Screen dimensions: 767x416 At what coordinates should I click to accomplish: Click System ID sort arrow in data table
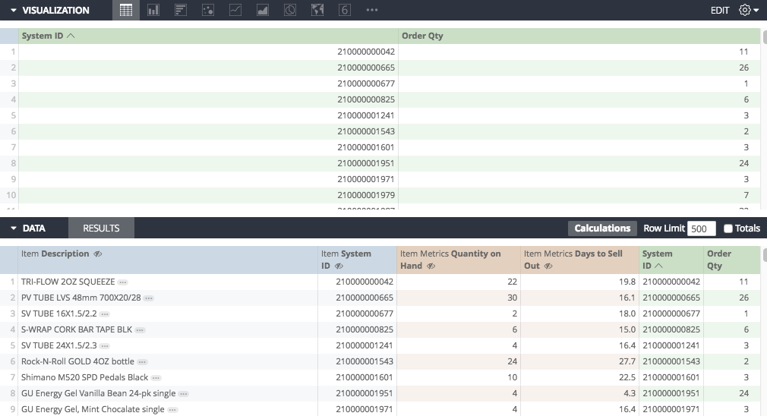tap(658, 266)
